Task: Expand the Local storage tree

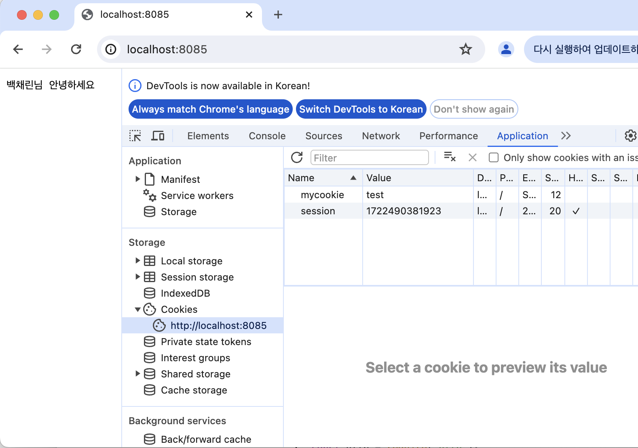Action: tap(137, 260)
